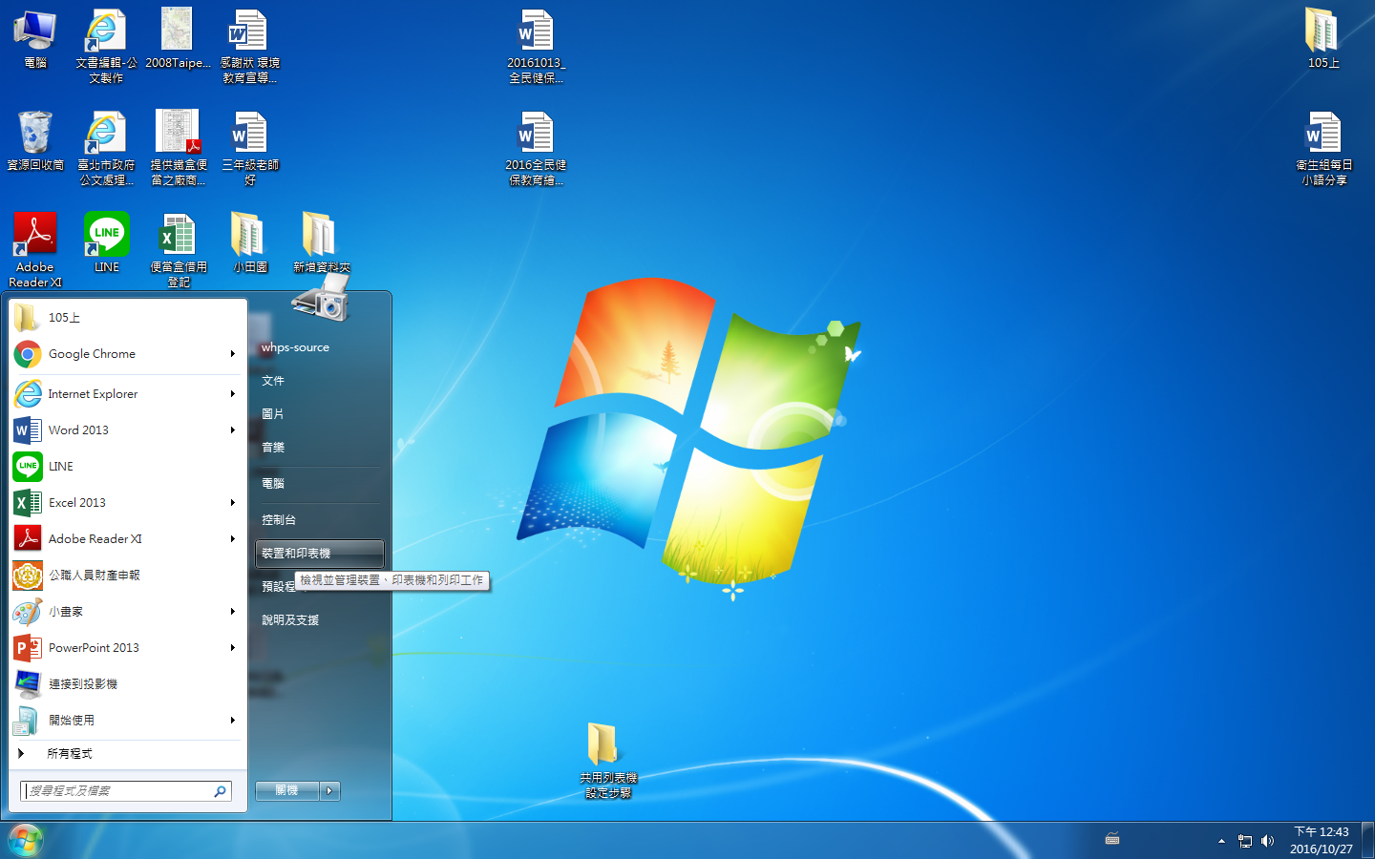Expand Google Chrome jump list arrow

[x=232, y=354]
